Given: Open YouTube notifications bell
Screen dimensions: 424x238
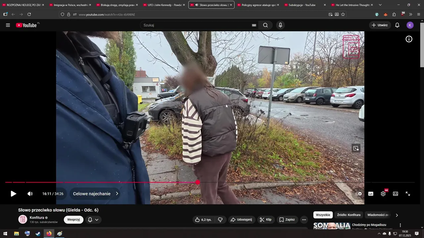Looking at the screenshot, I should [397, 25].
